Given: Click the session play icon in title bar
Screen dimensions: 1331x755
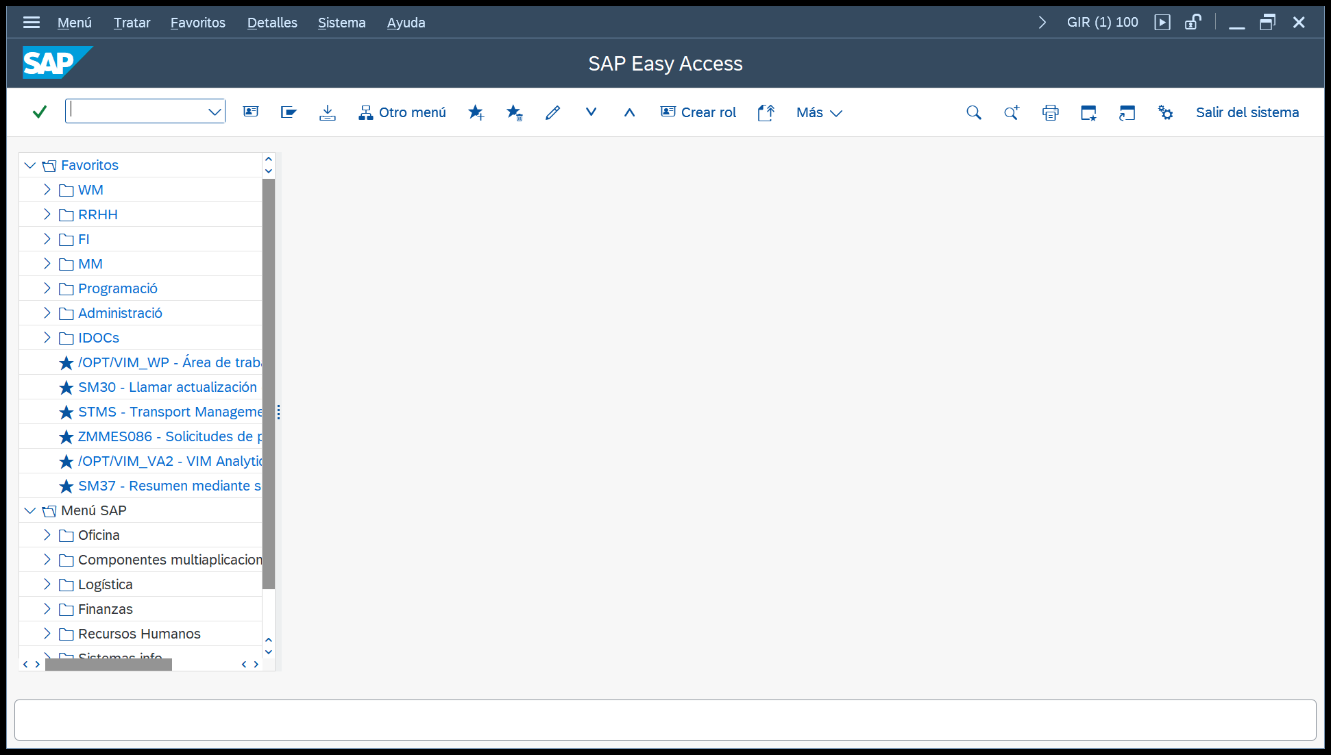Looking at the screenshot, I should click(1162, 23).
